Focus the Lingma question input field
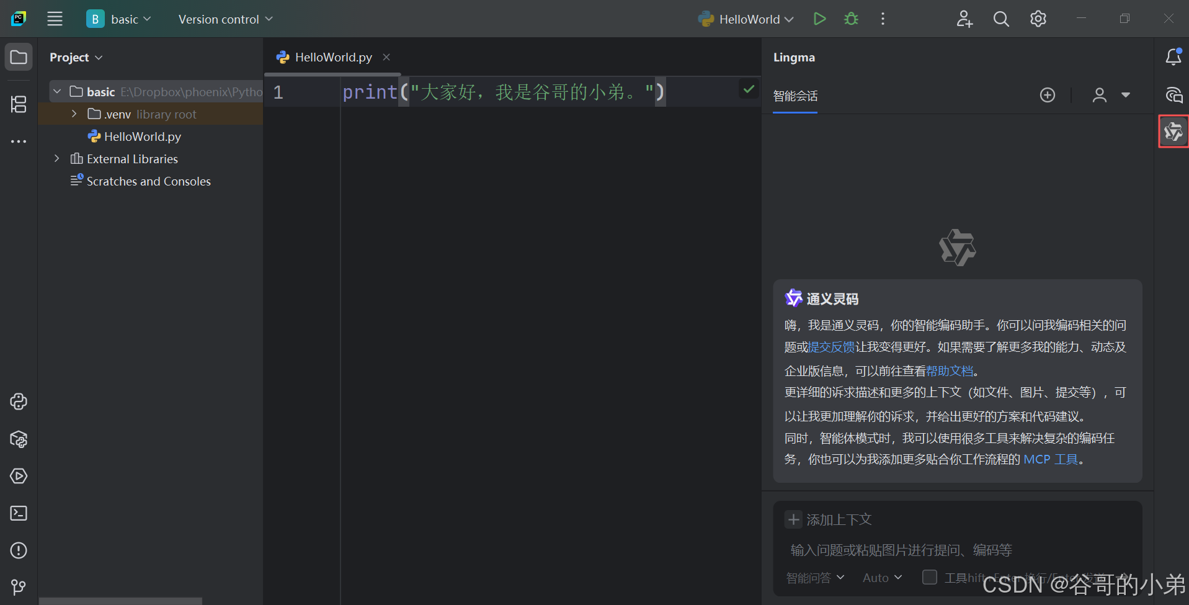The image size is (1189, 605). coord(958,550)
